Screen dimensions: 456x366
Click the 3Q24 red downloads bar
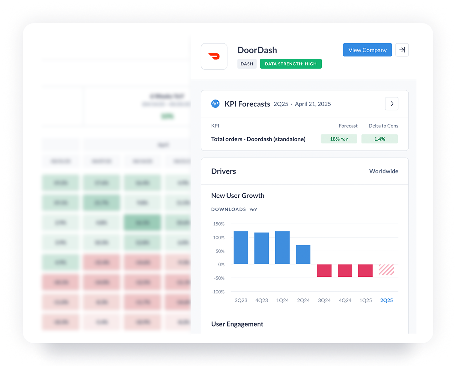(x=324, y=270)
